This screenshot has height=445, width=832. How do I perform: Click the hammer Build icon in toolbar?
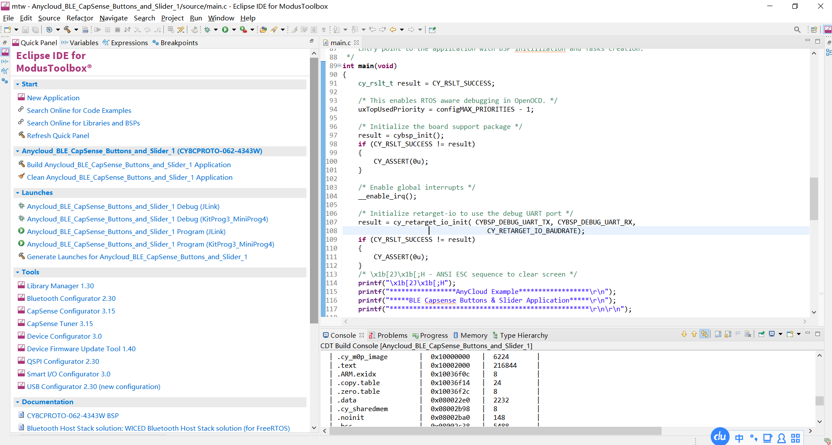(67, 30)
